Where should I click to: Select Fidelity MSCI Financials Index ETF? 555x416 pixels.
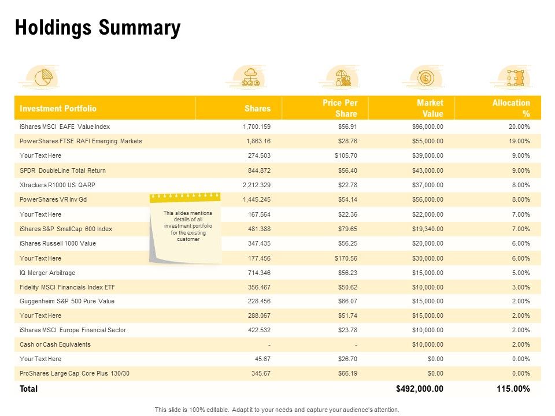(67, 287)
